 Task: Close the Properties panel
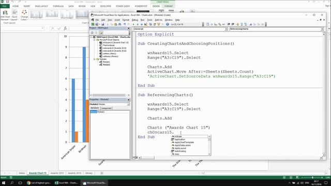129,100
